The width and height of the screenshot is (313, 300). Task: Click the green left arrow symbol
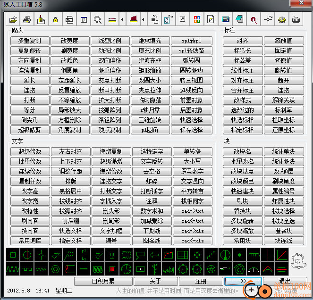[x=154, y=255]
